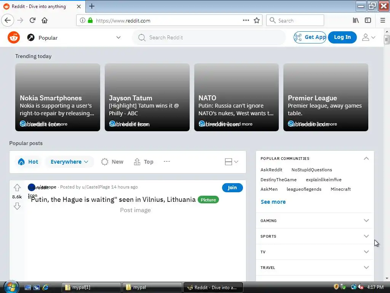Open the Jayson Tatum trending card

tap(147, 97)
